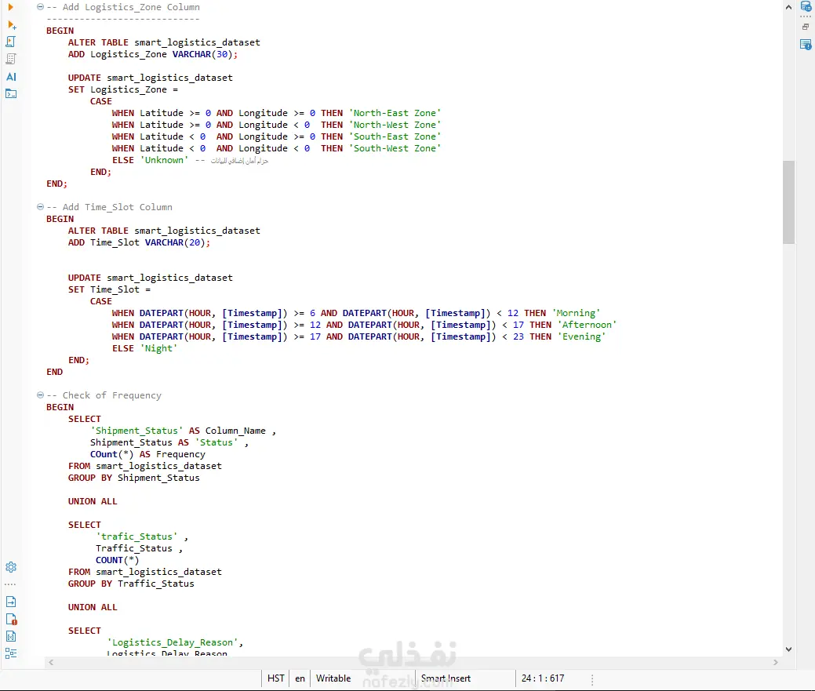Click 'ALTER TABLE' in the Logistics_Zone block

tap(98, 42)
